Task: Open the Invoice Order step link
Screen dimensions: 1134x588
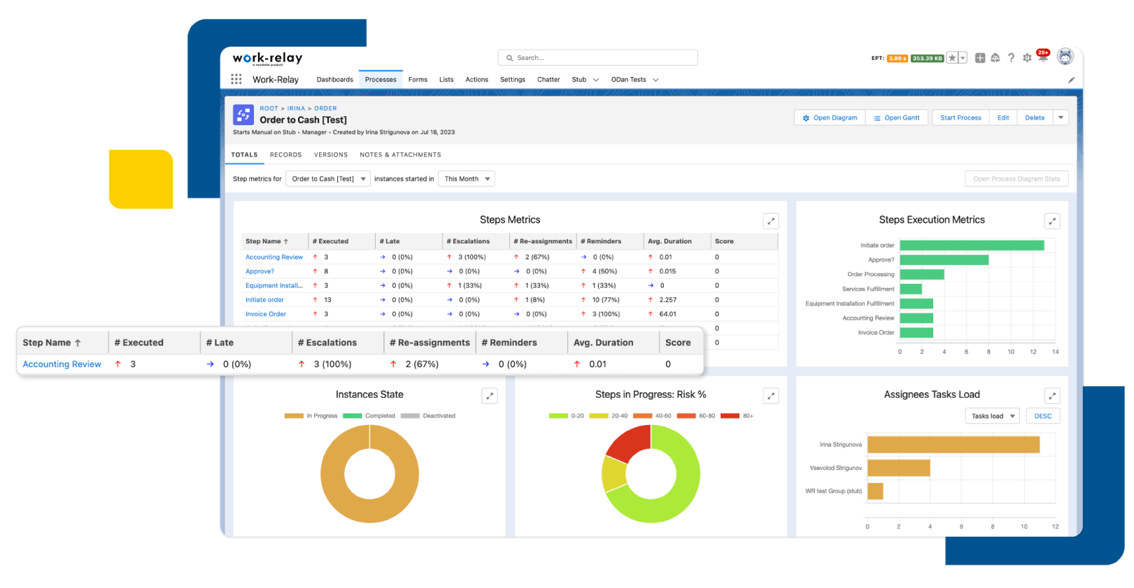Action: tap(265, 314)
